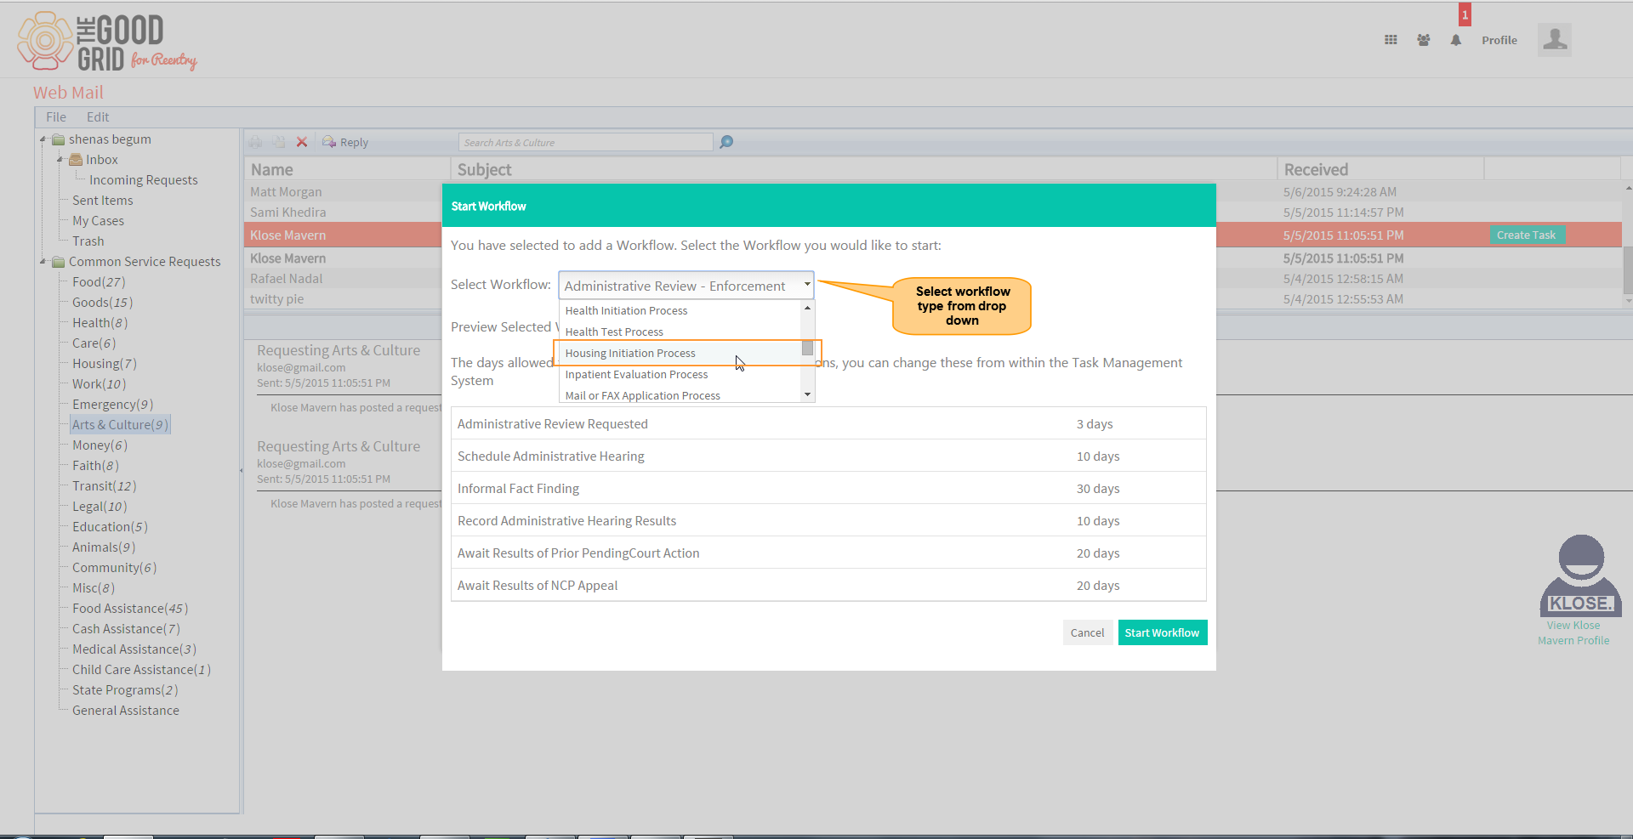Select the Food Assistance(45) category
1633x839 pixels.
[x=130, y=609]
